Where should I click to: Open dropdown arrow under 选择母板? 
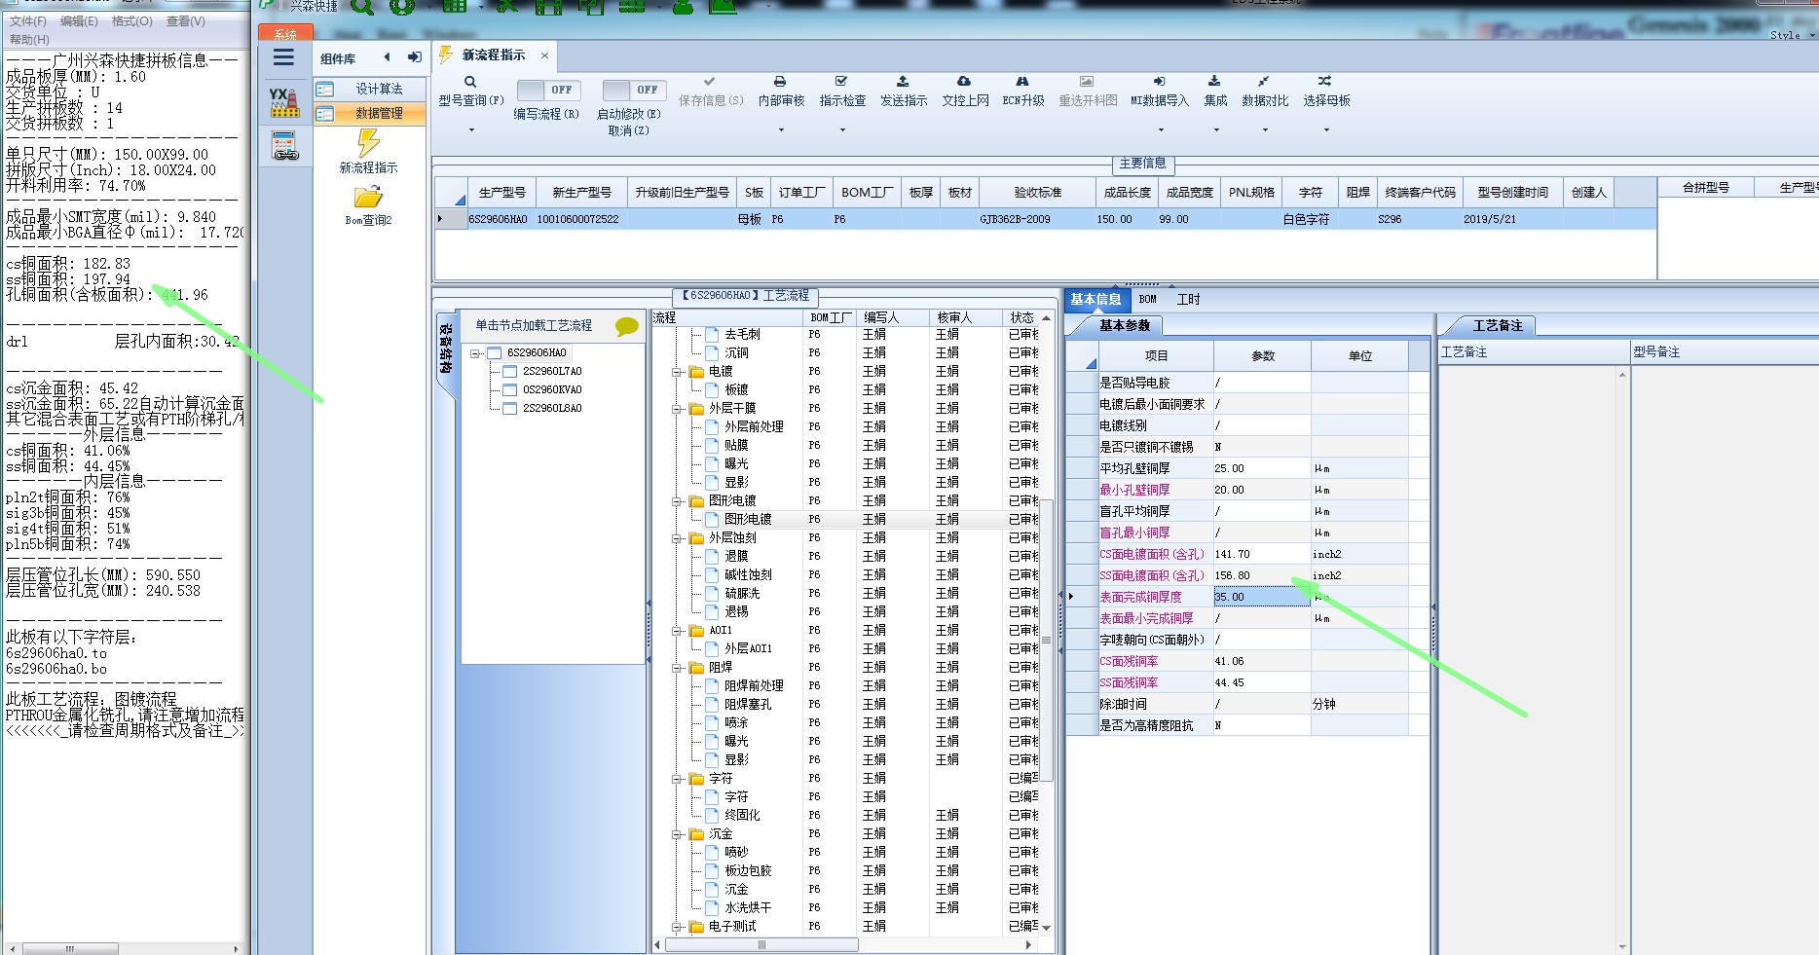pyautogui.click(x=1326, y=129)
